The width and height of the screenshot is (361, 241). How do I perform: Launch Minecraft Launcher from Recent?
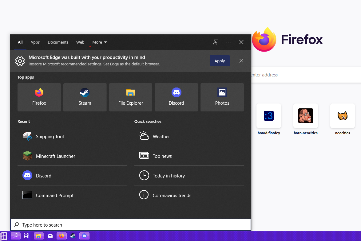pyautogui.click(x=72, y=156)
